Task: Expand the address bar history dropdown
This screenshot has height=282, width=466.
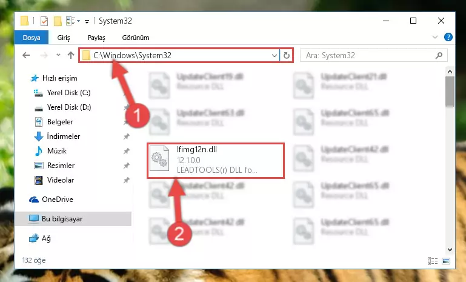Action: pos(274,55)
